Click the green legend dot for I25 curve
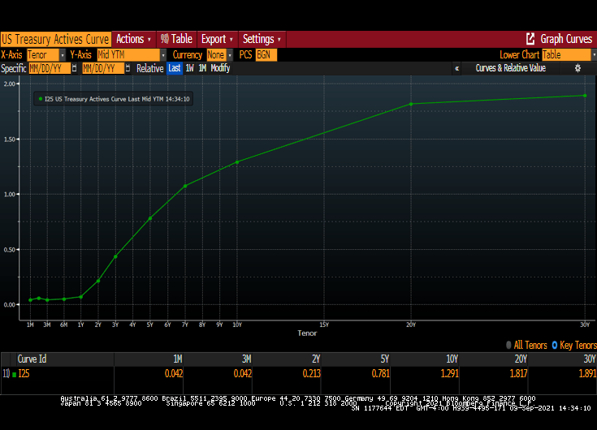This screenshot has height=430, width=597. [x=40, y=98]
